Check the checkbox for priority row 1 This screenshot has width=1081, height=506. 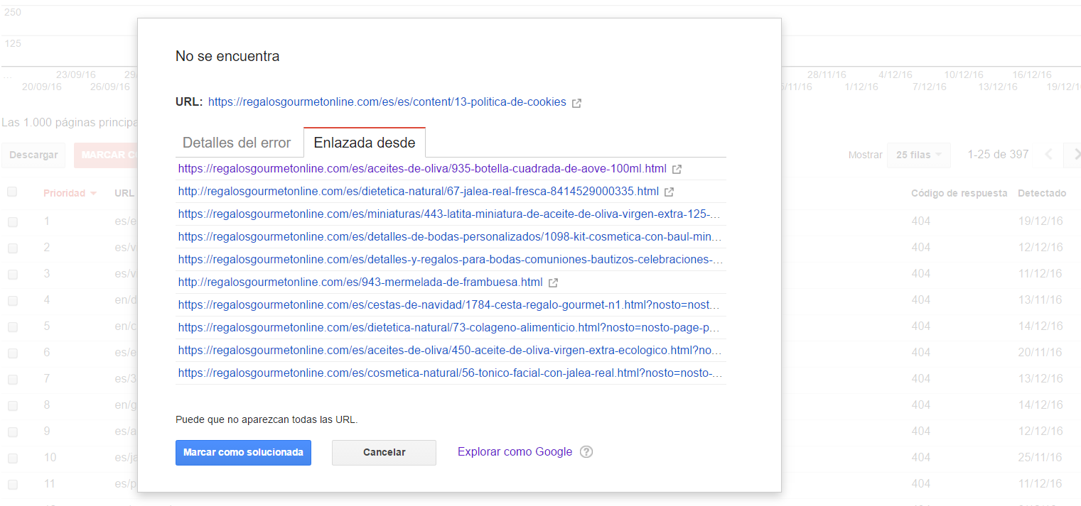(12, 222)
